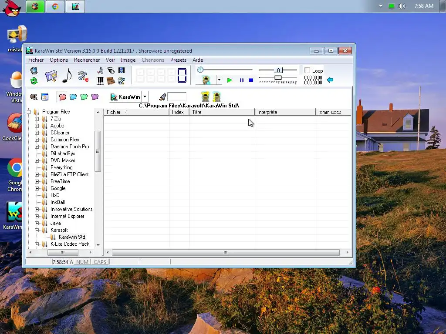Viewport: 446px width, 334px height.
Task: Select the Everything folder in tree
Action: click(x=61, y=167)
